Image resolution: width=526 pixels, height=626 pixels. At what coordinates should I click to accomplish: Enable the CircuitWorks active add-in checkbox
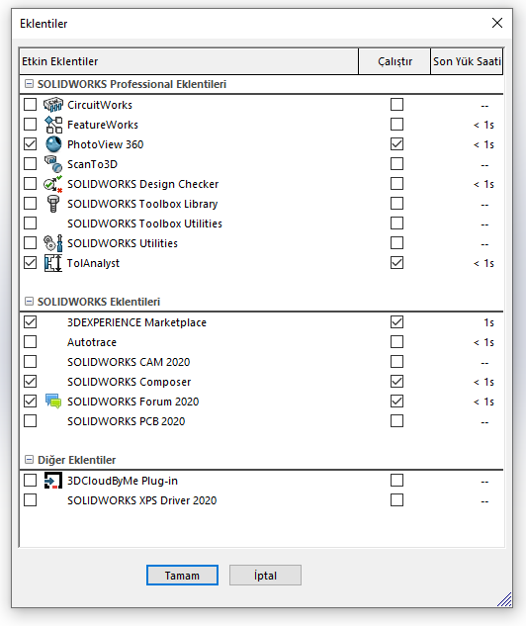(31, 105)
